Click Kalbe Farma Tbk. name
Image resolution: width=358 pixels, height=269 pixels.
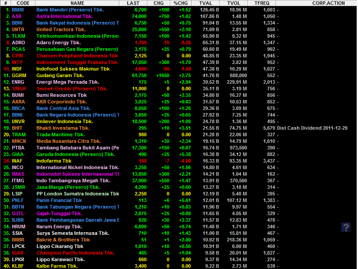tap(57, 266)
